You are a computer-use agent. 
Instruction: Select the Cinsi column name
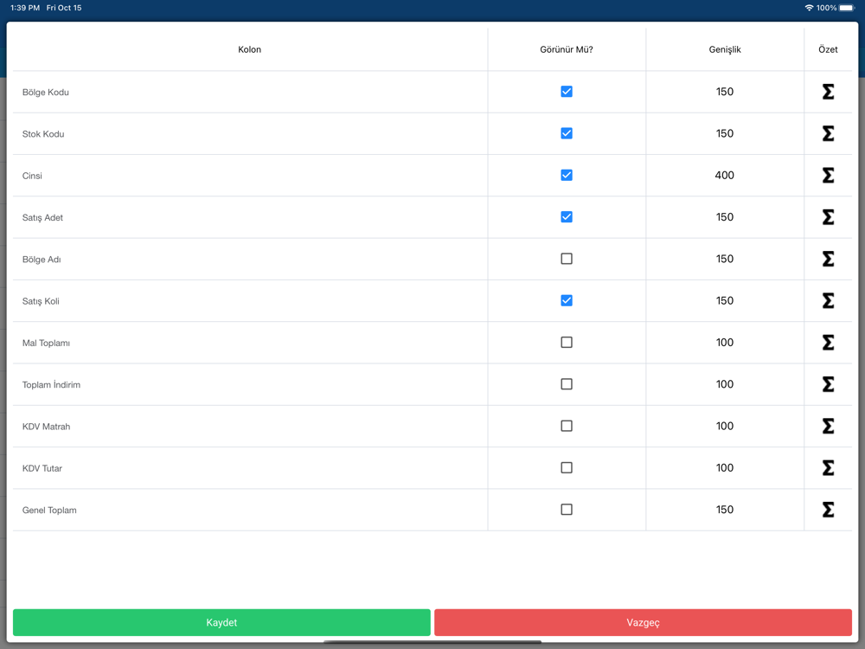(x=32, y=176)
